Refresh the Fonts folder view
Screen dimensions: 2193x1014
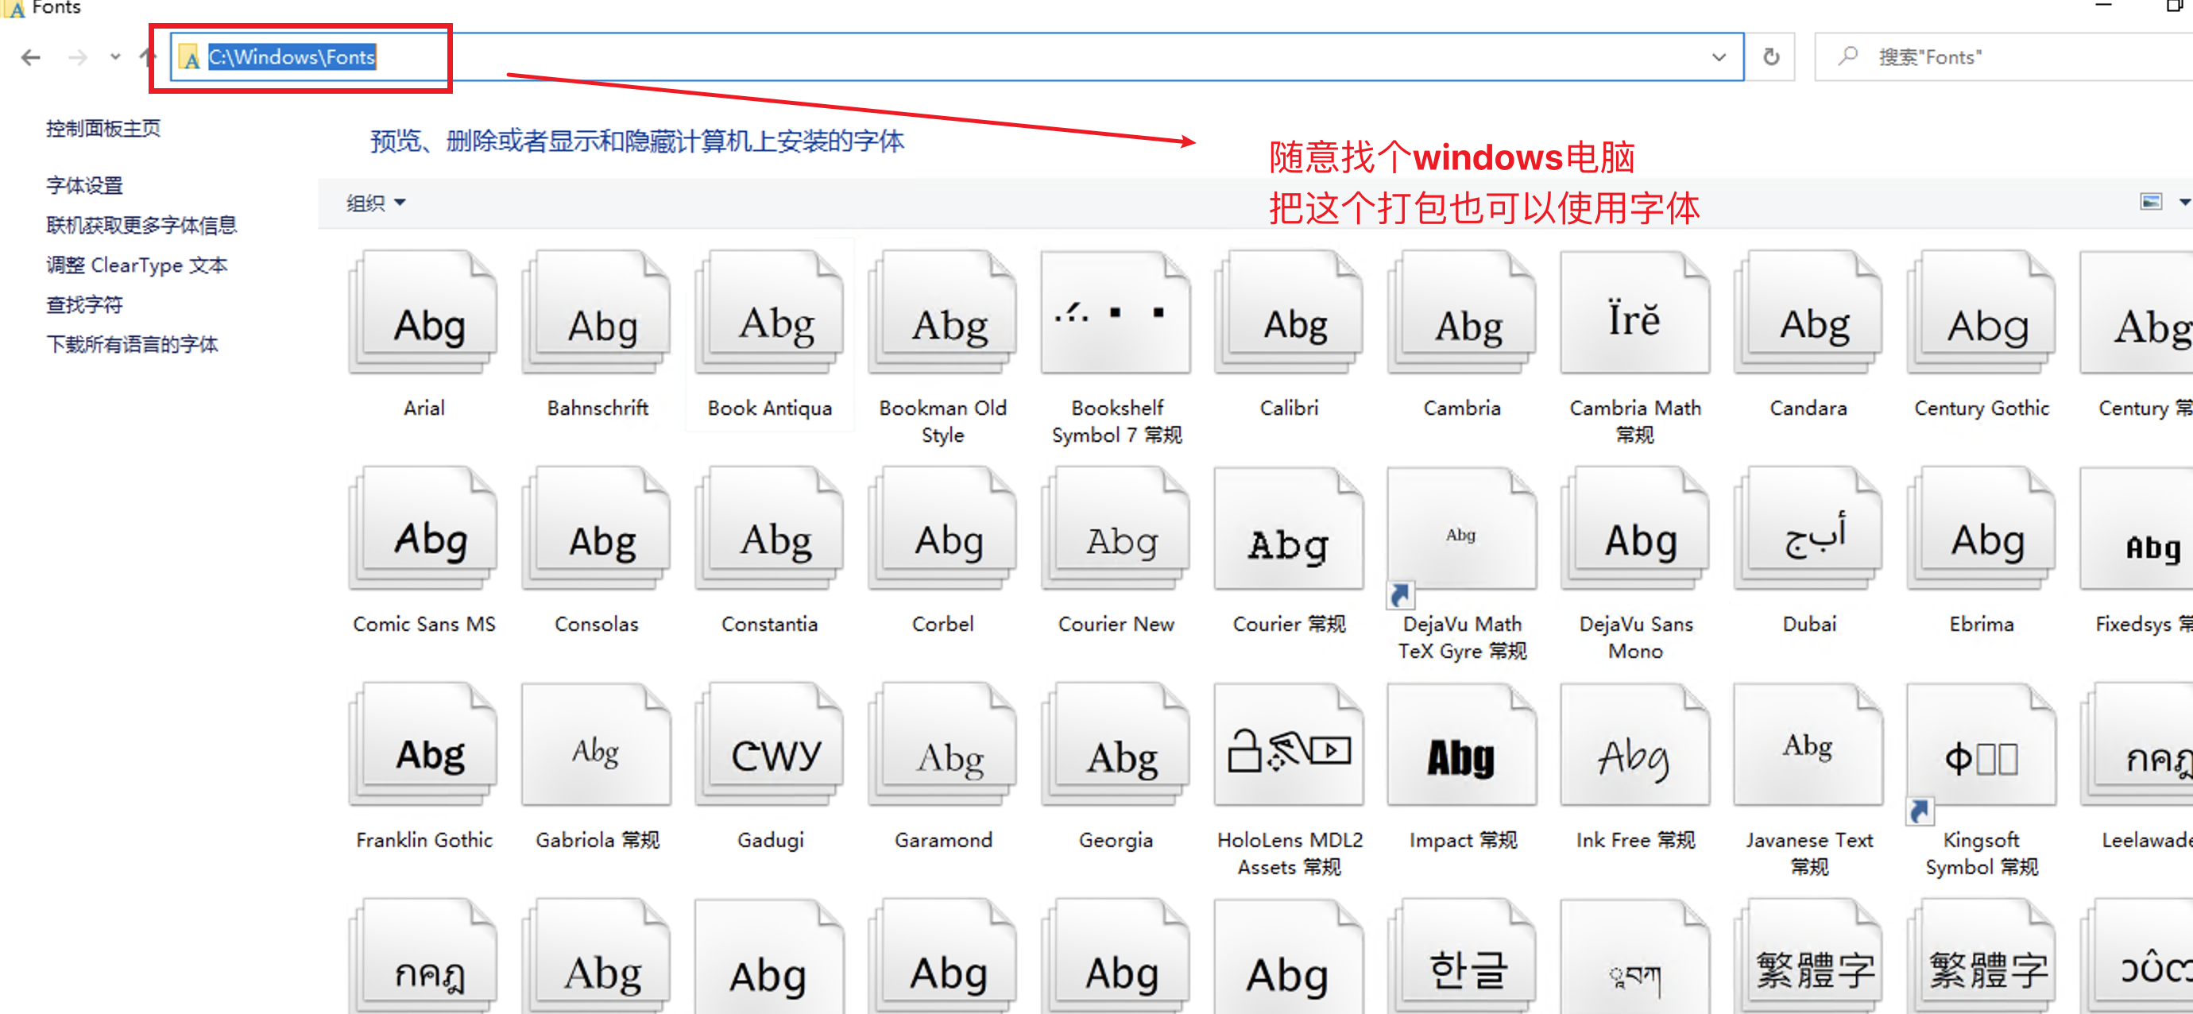pos(1771,57)
